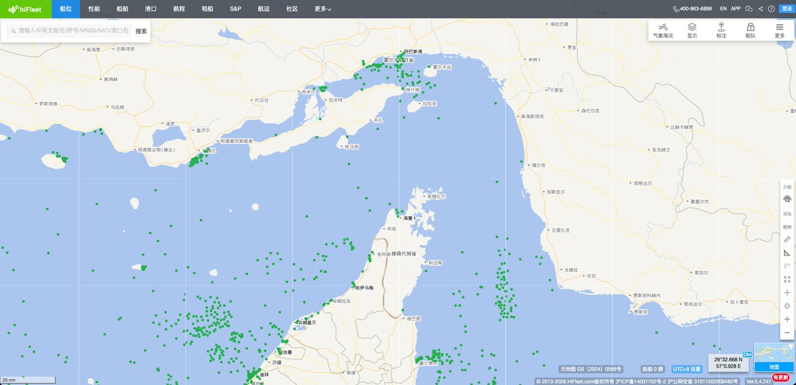The width and height of the screenshot is (796, 385).
Task: Click the share icon in the header
Action: pos(760,9)
